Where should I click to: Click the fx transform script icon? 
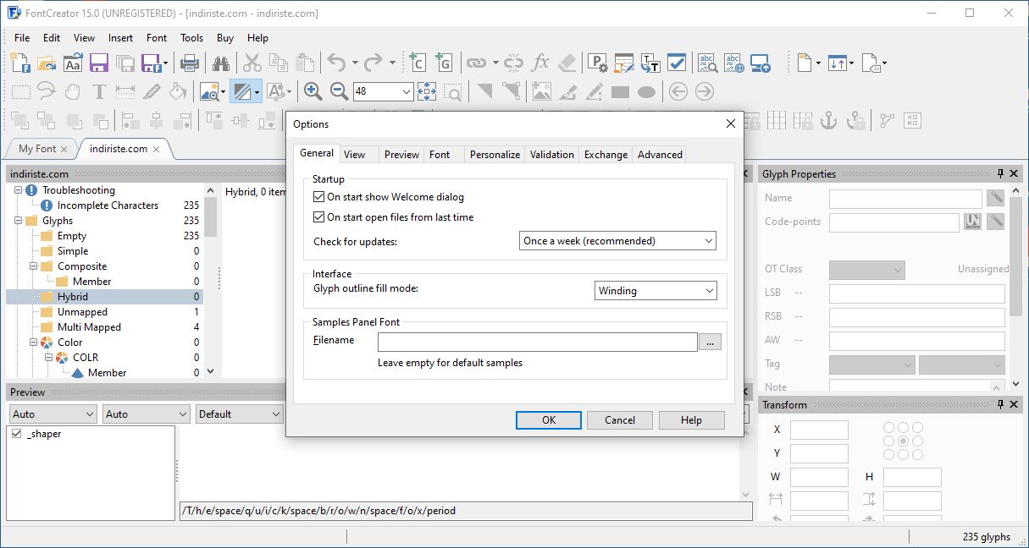click(x=540, y=63)
